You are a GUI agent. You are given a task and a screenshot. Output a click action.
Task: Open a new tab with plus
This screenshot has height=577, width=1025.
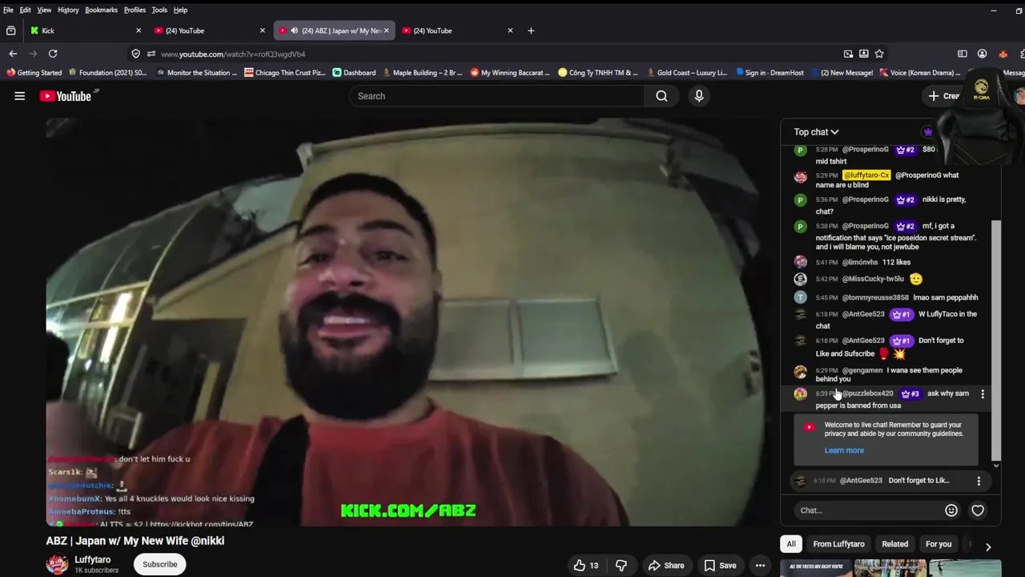[x=531, y=30]
